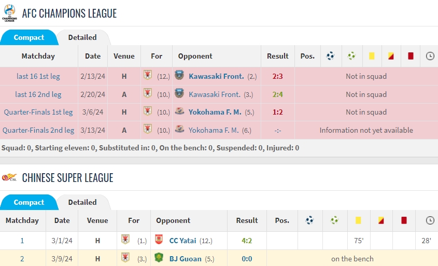This screenshot has height=266, width=438.
Task: Click goals ball icon in AFC table header
Action: tap(330, 56)
